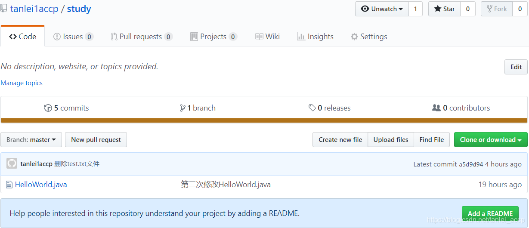View the 0 contributors page

click(461, 108)
